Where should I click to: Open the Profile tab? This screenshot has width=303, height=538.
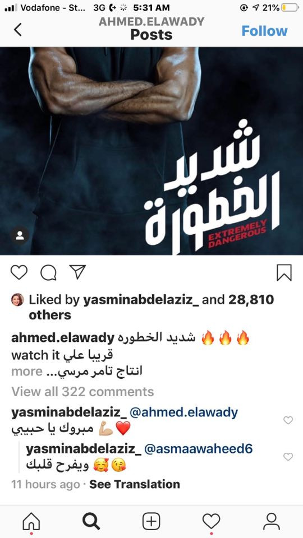coord(272,522)
